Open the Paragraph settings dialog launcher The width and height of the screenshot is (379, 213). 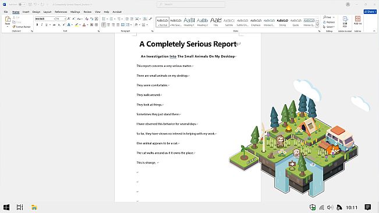(153, 31)
